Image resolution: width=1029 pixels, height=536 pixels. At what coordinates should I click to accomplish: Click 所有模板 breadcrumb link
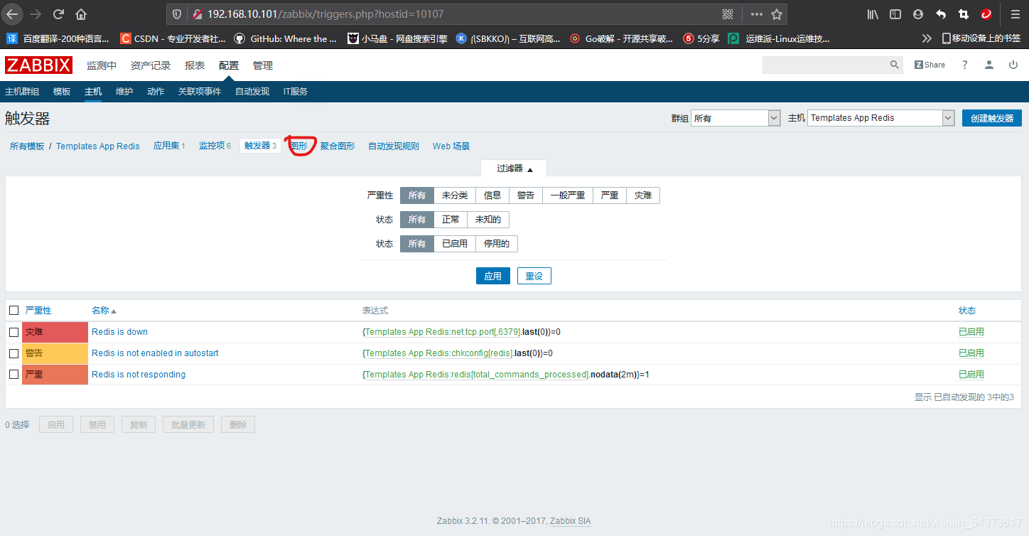[x=27, y=146]
